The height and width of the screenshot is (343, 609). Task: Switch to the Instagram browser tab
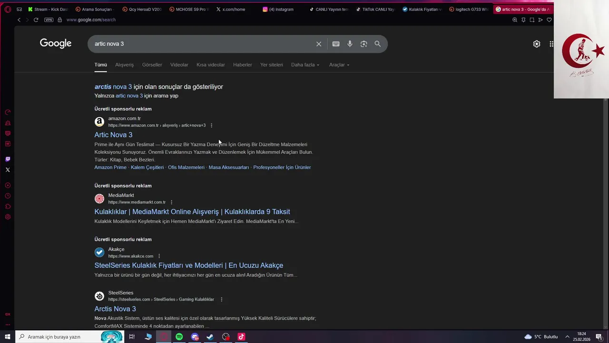click(x=281, y=9)
